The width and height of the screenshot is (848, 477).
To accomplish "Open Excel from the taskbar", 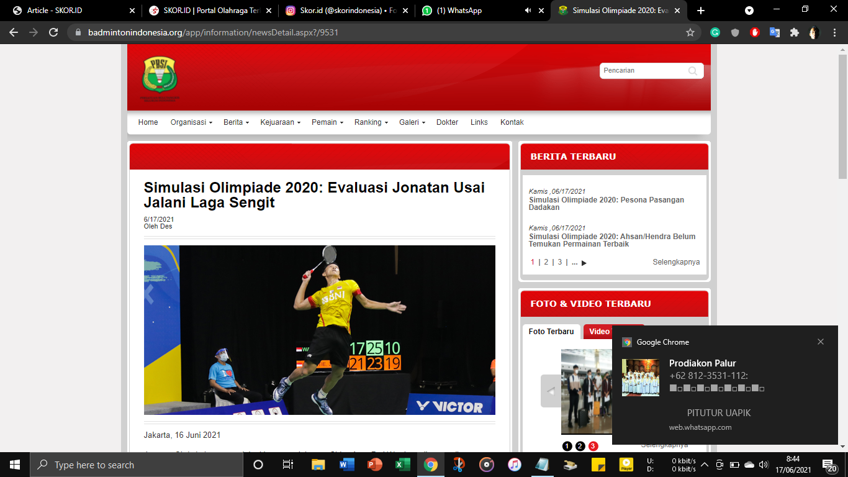I will click(402, 465).
